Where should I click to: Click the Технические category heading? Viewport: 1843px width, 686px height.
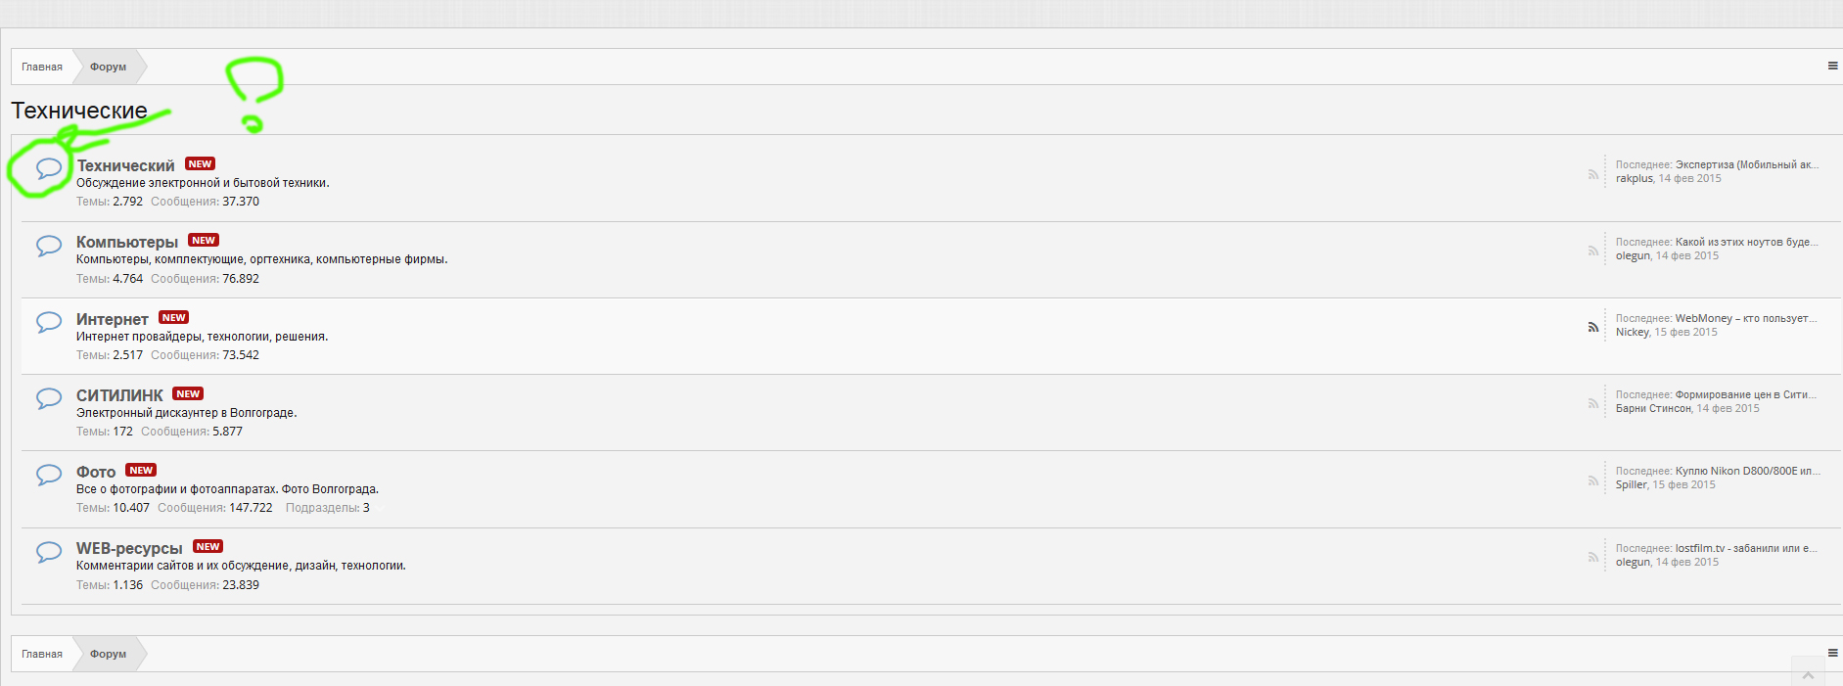[79, 111]
